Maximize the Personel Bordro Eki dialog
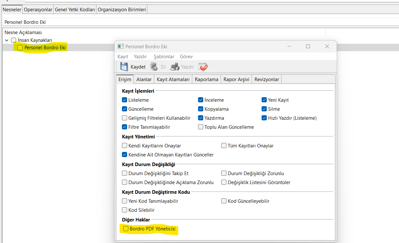The image size is (399, 243). pyautogui.click(x=308, y=46)
